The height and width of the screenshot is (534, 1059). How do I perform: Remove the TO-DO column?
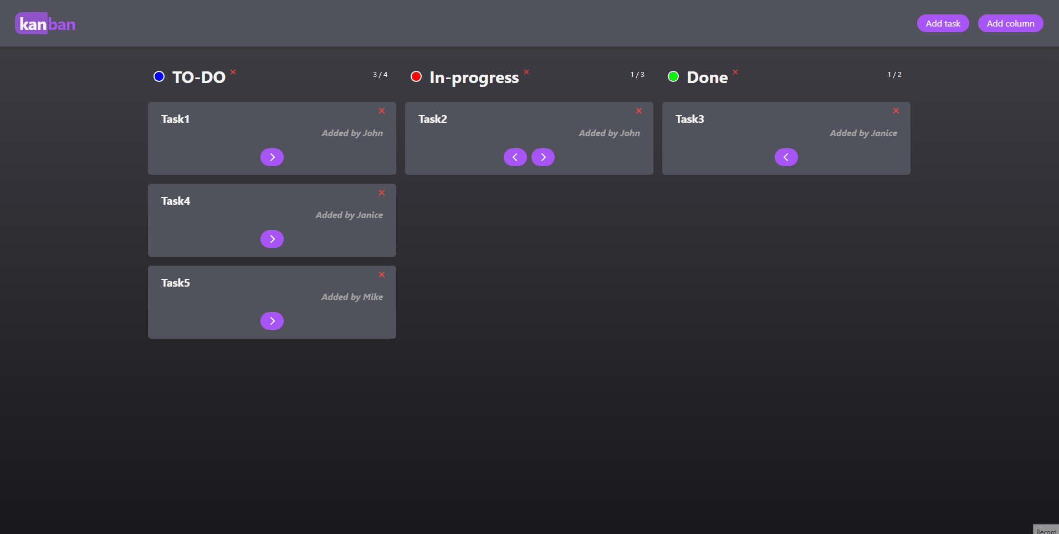pyautogui.click(x=233, y=72)
